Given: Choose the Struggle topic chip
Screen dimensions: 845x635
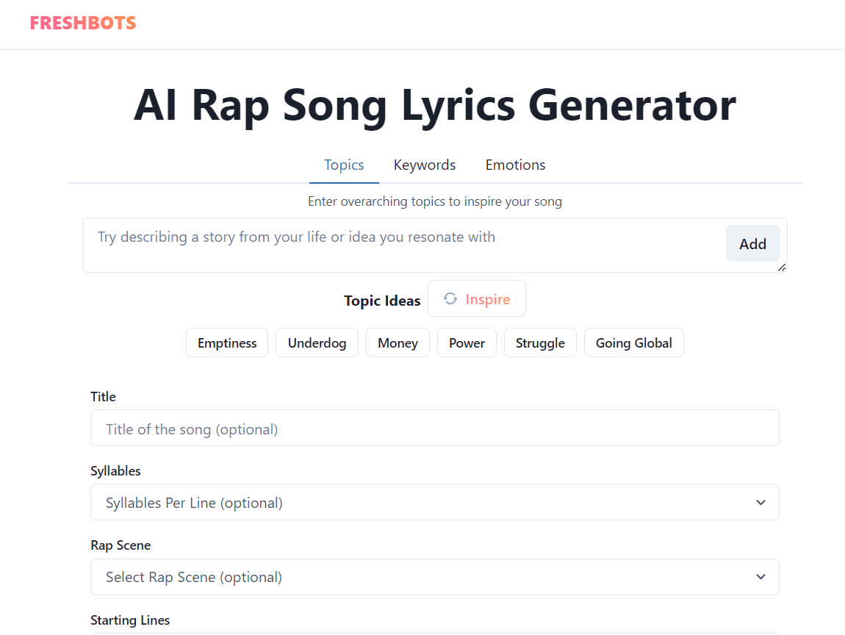Looking at the screenshot, I should (x=540, y=343).
